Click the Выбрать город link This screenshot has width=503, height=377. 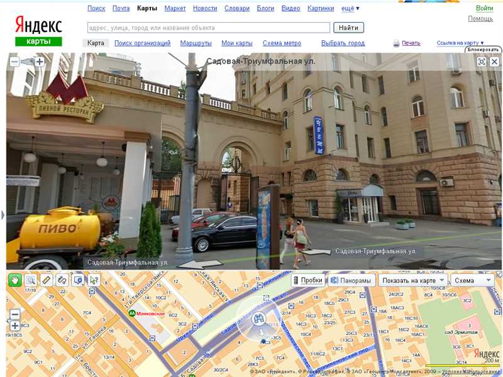[x=343, y=43]
